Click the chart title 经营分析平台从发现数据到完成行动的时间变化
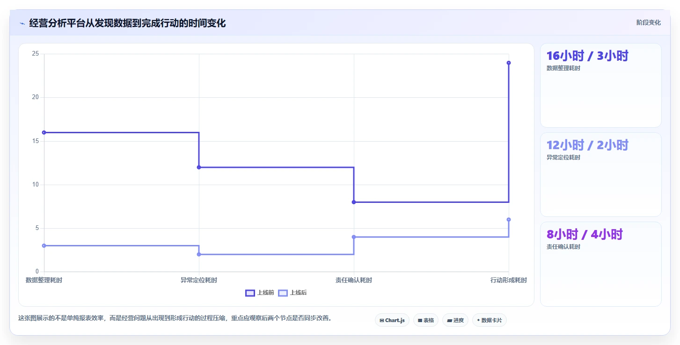The image size is (680, 345). (127, 23)
